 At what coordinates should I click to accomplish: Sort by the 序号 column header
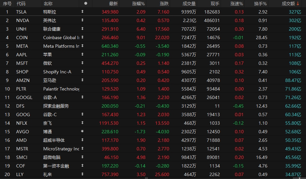7,4
